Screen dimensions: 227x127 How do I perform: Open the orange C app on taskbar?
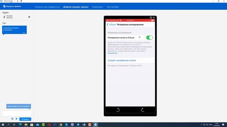[90, 125]
